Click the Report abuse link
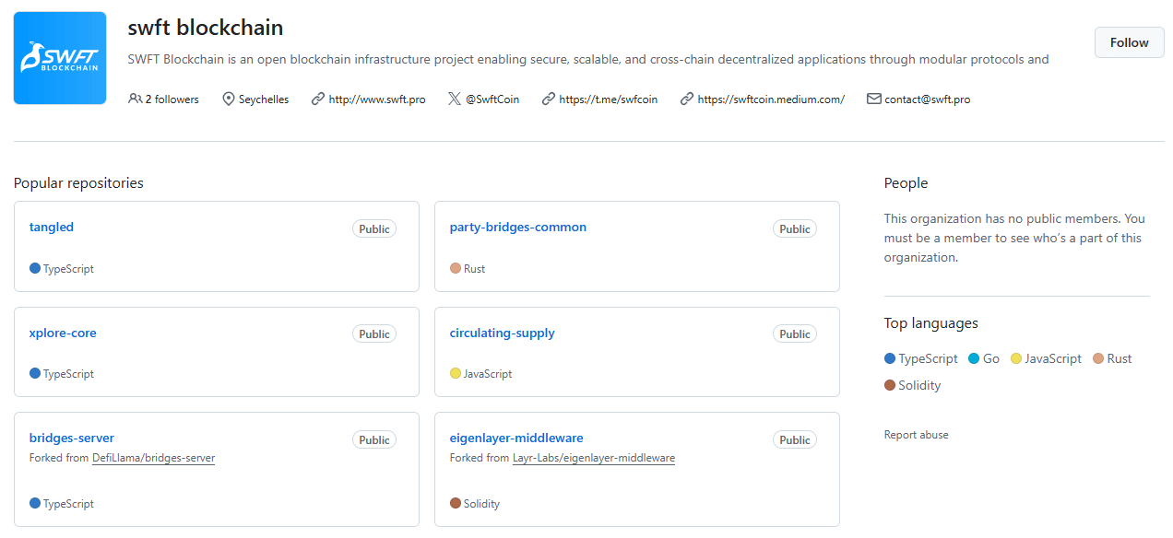Screen dimensions: 1173x538 [916, 434]
